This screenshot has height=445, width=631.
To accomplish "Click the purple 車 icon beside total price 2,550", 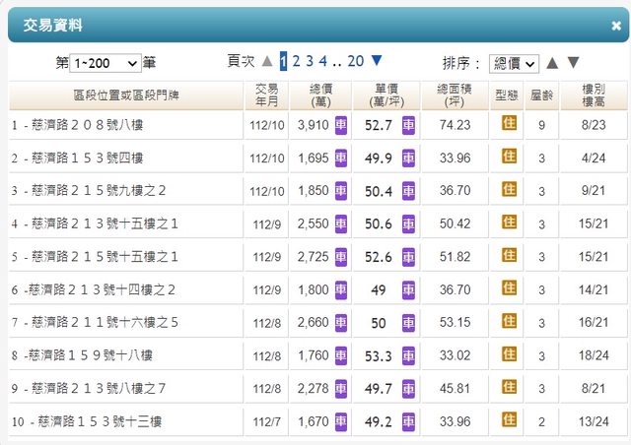I will [341, 223].
